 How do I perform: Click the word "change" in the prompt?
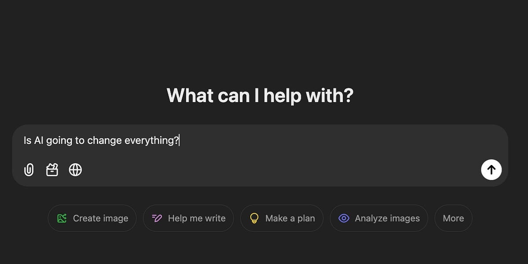pos(105,141)
